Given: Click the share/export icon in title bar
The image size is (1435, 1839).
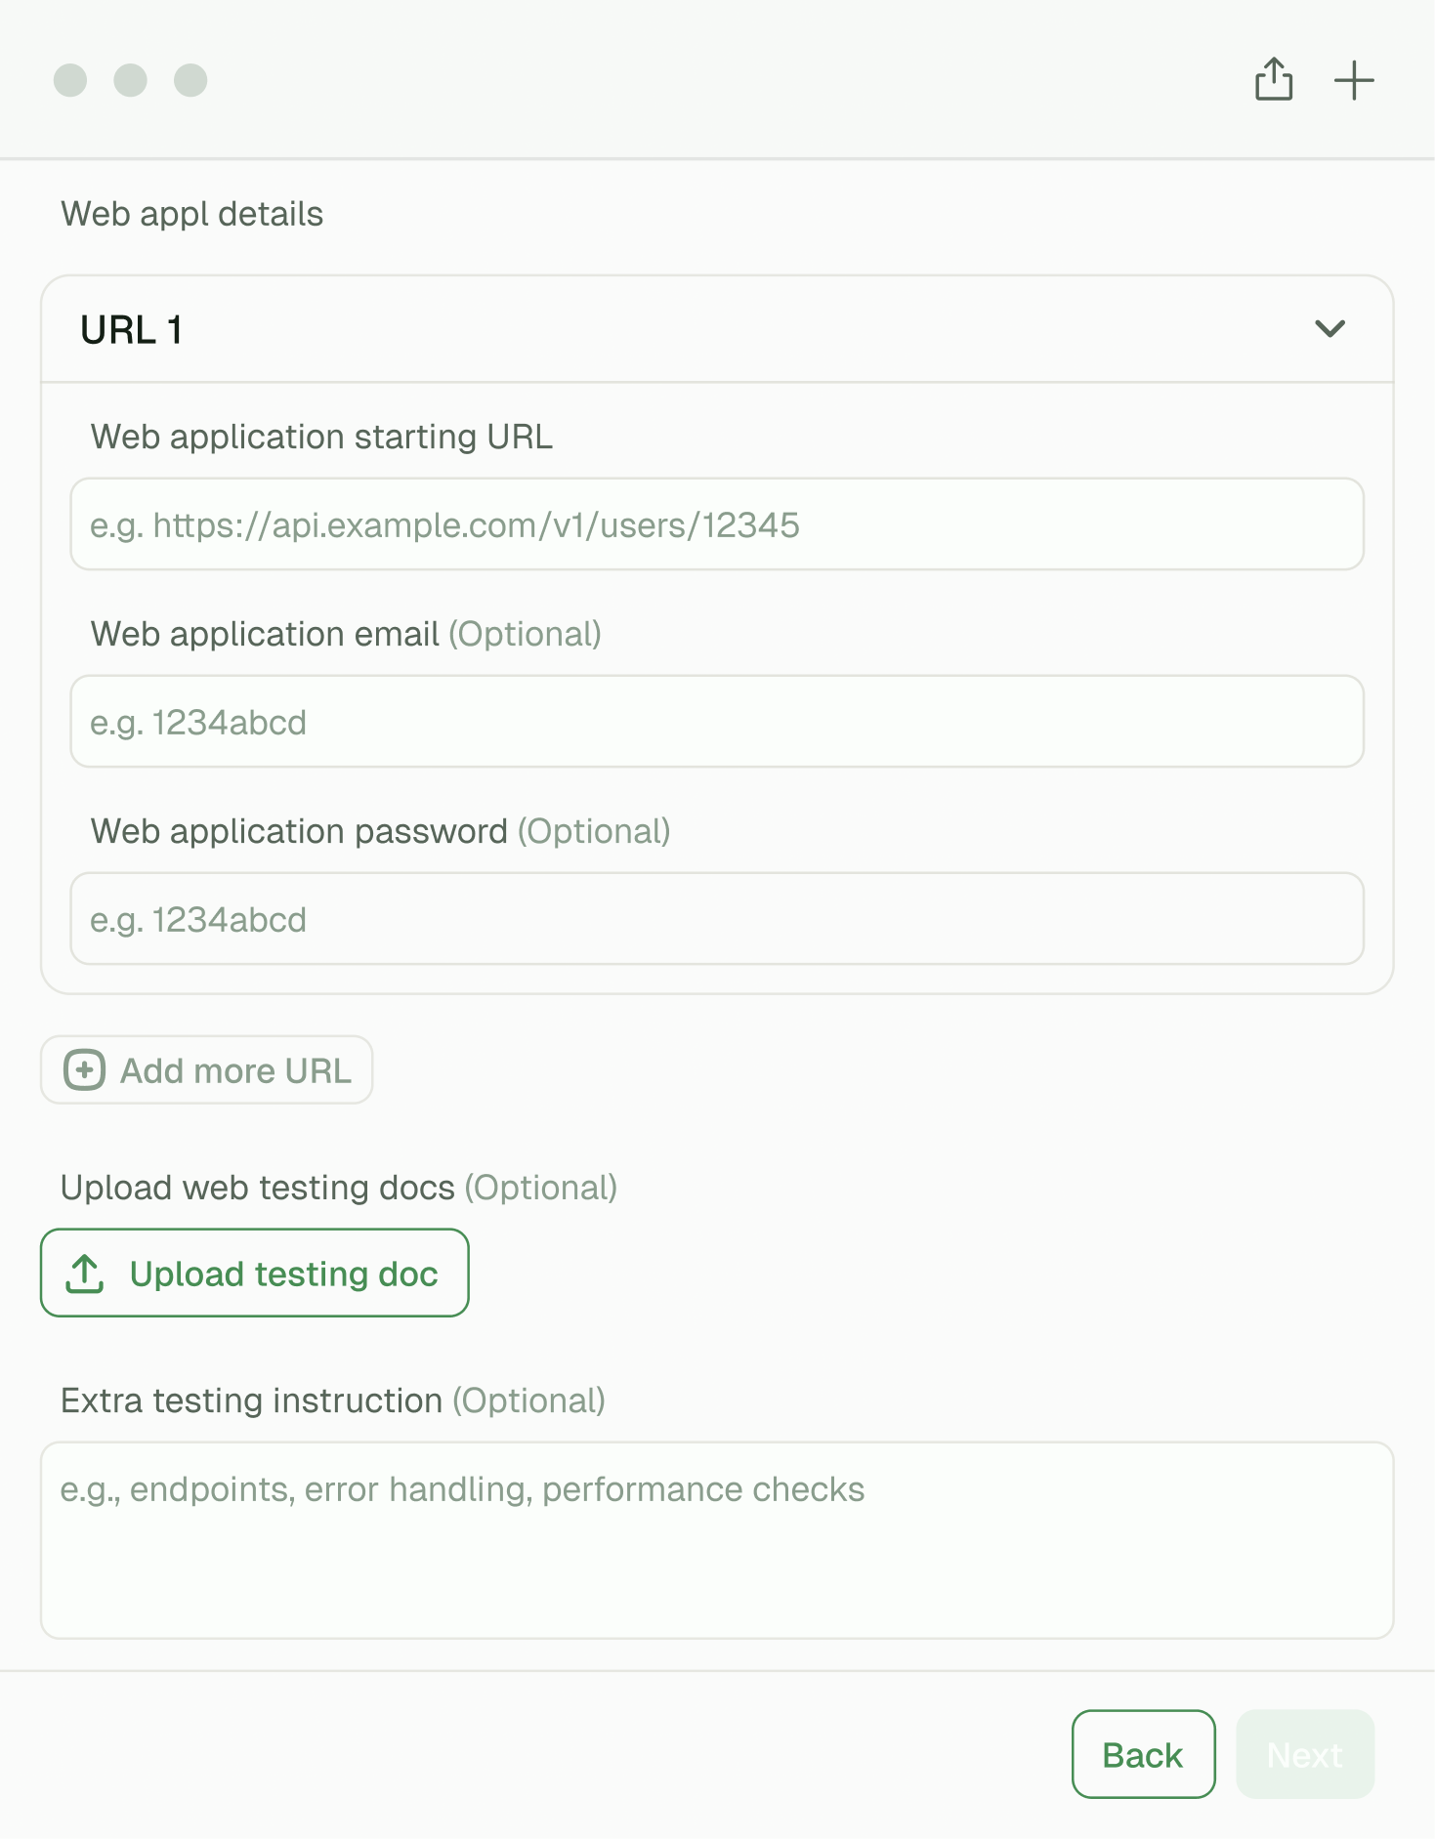Looking at the screenshot, I should 1274,79.
